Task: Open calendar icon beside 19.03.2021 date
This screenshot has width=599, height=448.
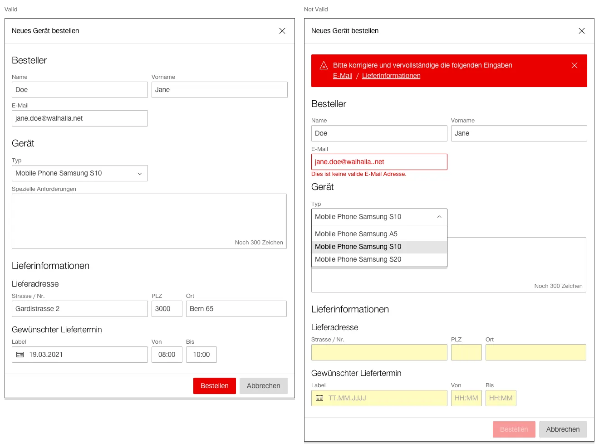Action: pyautogui.click(x=20, y=355)
